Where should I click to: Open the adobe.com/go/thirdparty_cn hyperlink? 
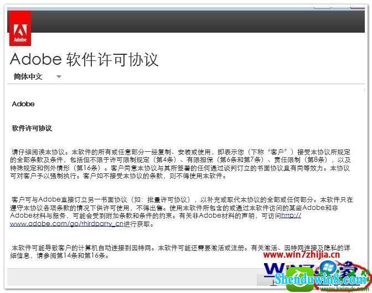[66, 224]
